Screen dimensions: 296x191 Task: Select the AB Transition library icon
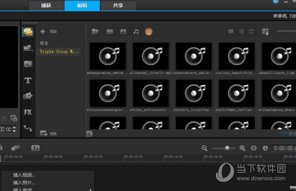click(28, 64)
